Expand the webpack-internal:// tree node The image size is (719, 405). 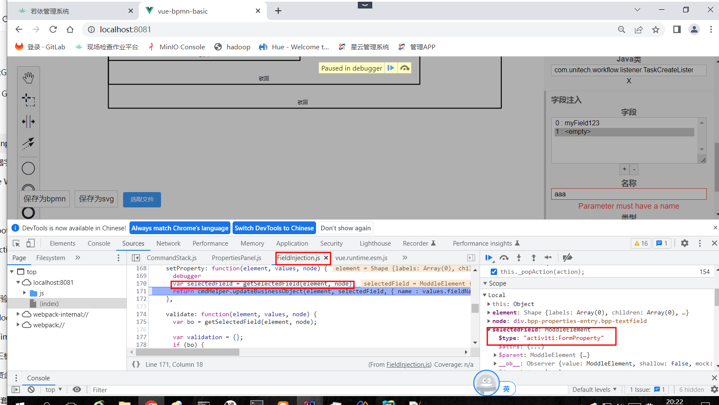18,314
